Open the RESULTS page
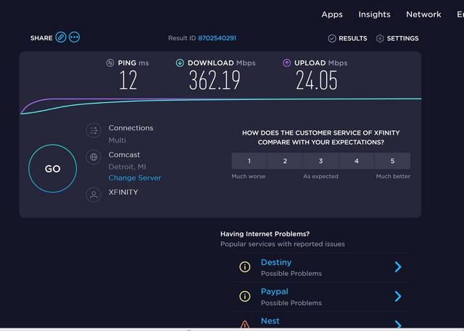Screen dimensions: 464x331 (x=353, y=38)
